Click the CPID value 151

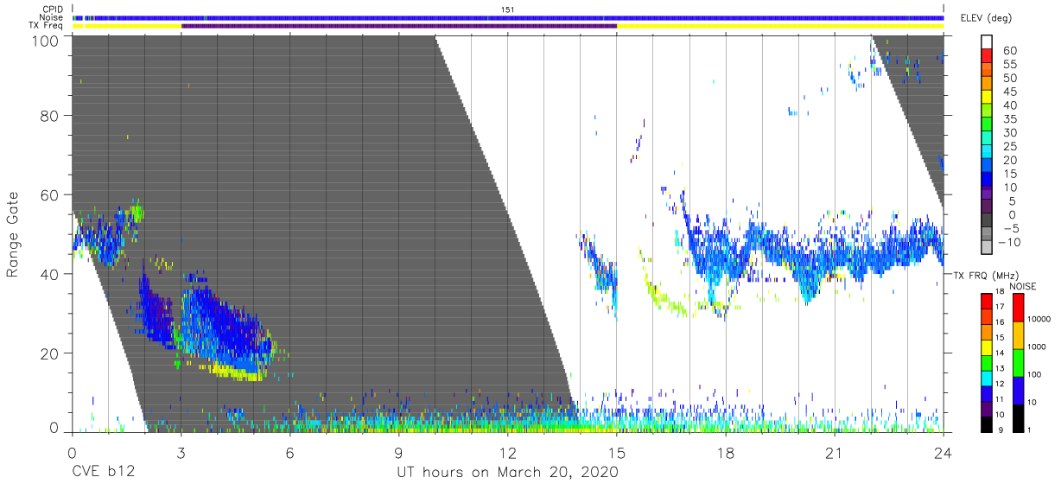507,10
